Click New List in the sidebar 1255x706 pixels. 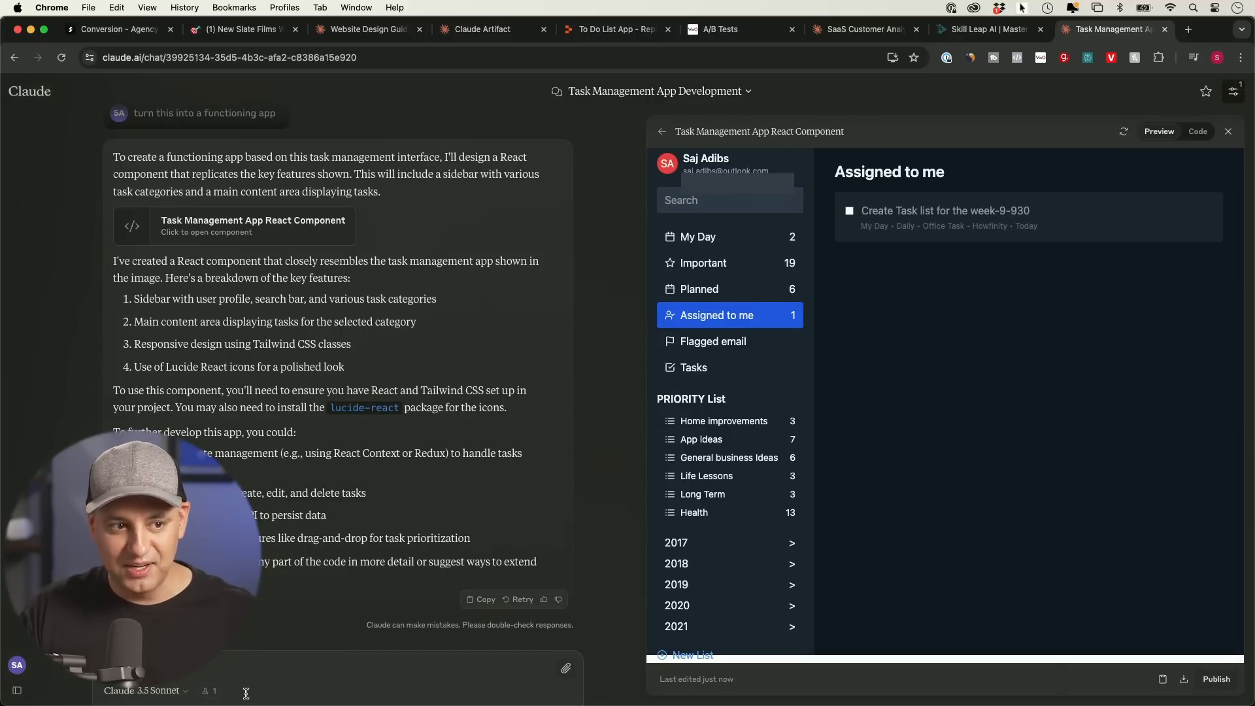point(685,655)
